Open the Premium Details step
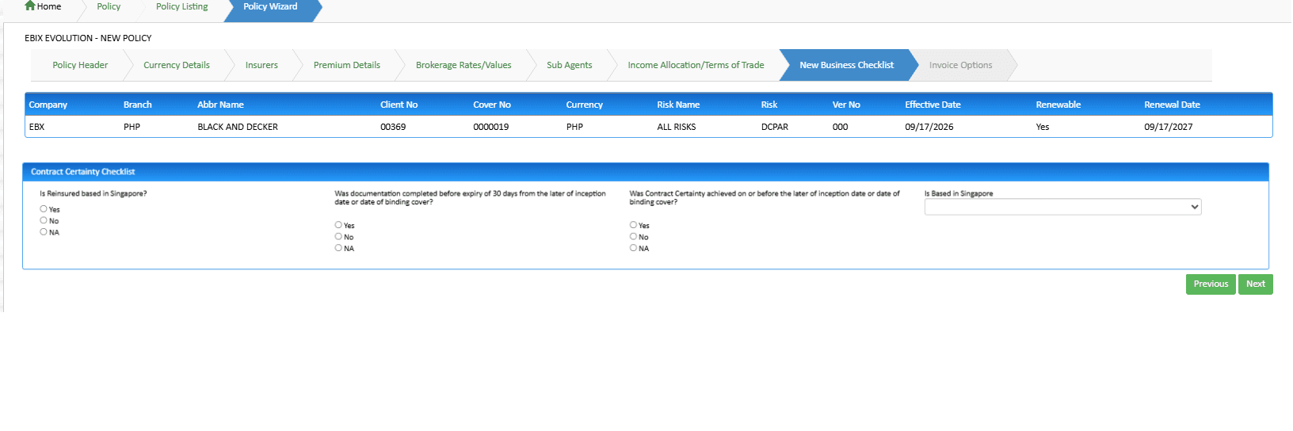This screenshot has width=1293, height=431. (x=347, y=65)
